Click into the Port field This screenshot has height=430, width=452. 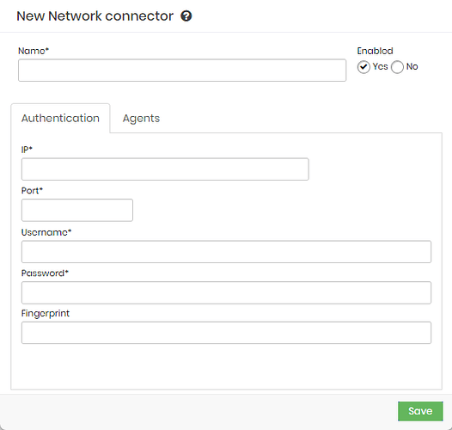pos(77,210)
